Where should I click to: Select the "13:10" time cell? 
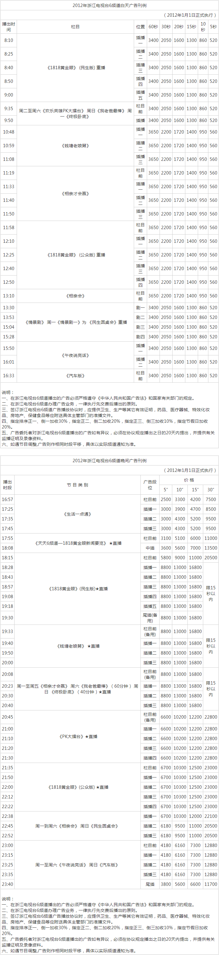pyautogui.click(x=8, y=296)
